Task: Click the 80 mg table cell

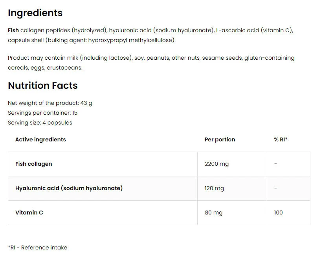Action: [213, 213]
